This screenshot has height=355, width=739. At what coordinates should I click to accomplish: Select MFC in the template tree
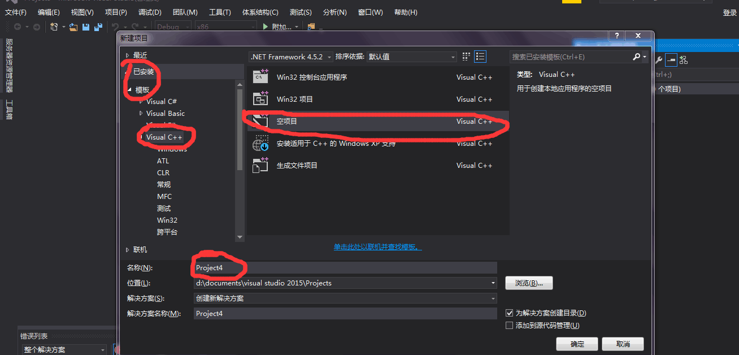[164, 197]
